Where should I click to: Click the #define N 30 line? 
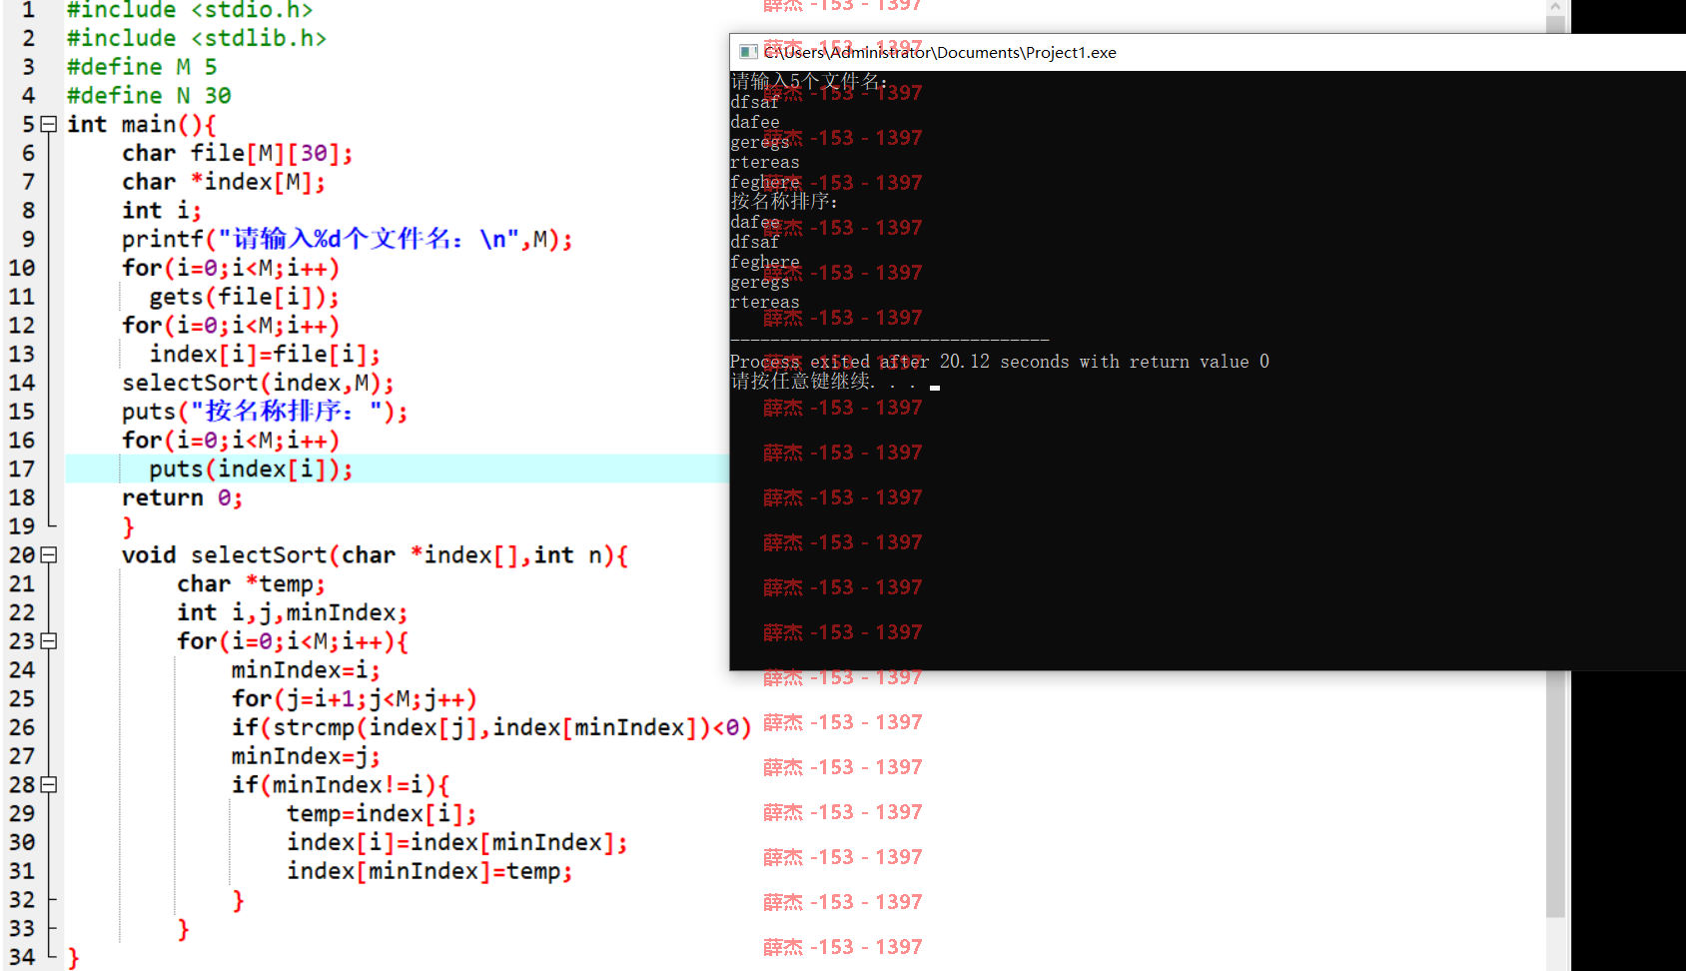[149, 96]
